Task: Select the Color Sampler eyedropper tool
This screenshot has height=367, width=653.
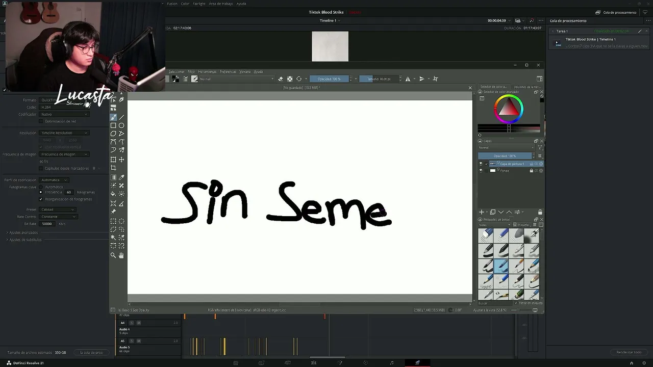Action: click(x=121, y=177)
